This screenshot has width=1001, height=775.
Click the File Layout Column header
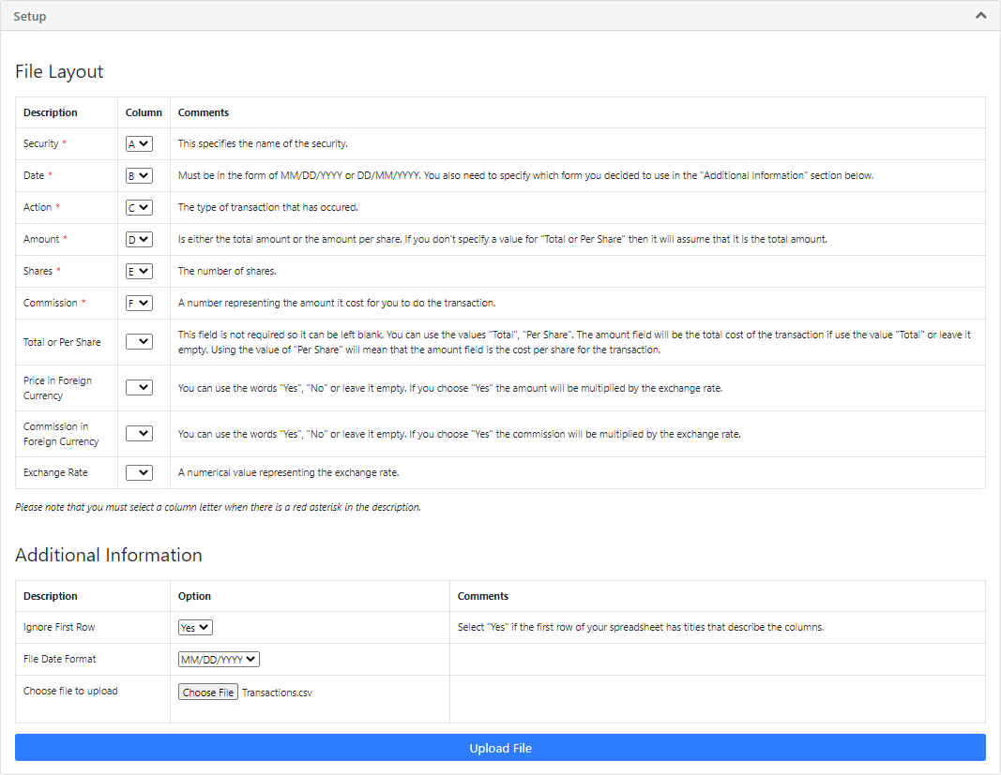pyautogui.click(x=144, y=112)
